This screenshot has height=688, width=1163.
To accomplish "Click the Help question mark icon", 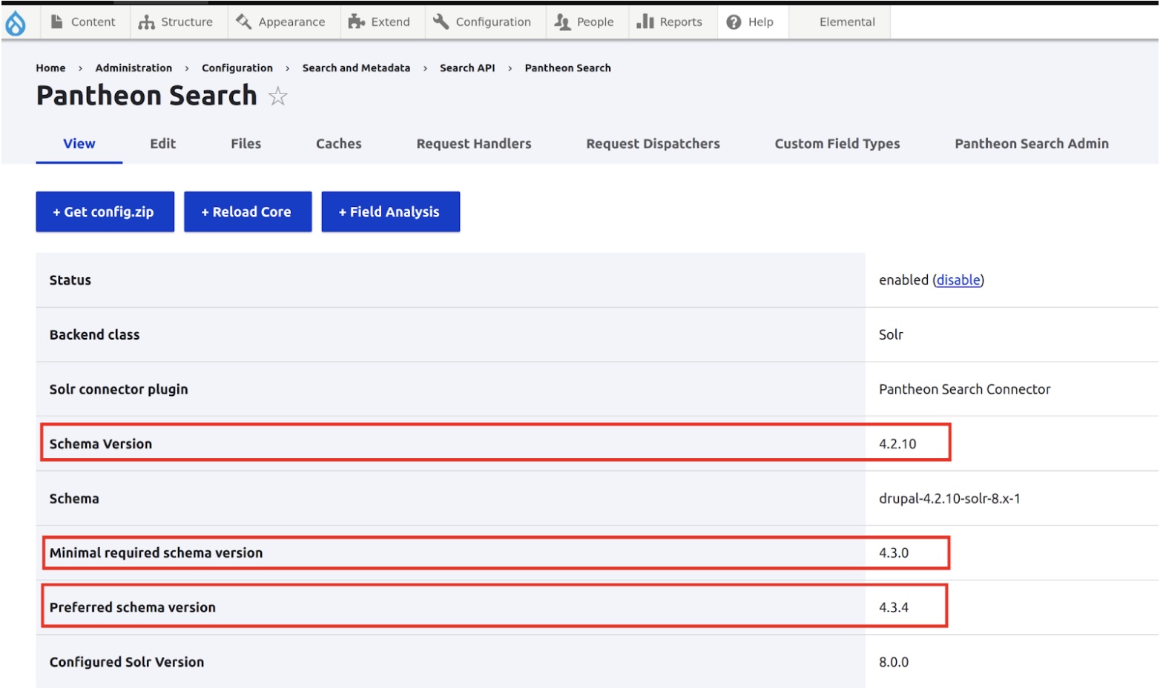I will click(x=734, y=22).
